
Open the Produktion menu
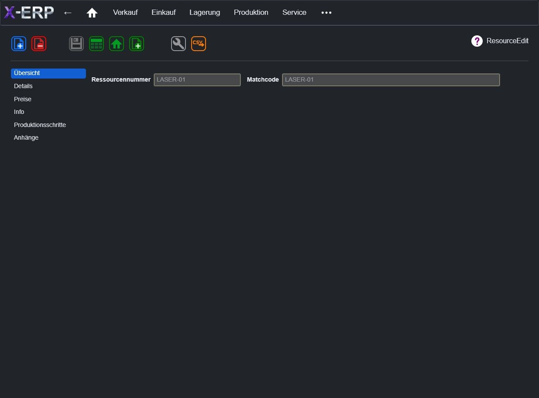point(251,13)
